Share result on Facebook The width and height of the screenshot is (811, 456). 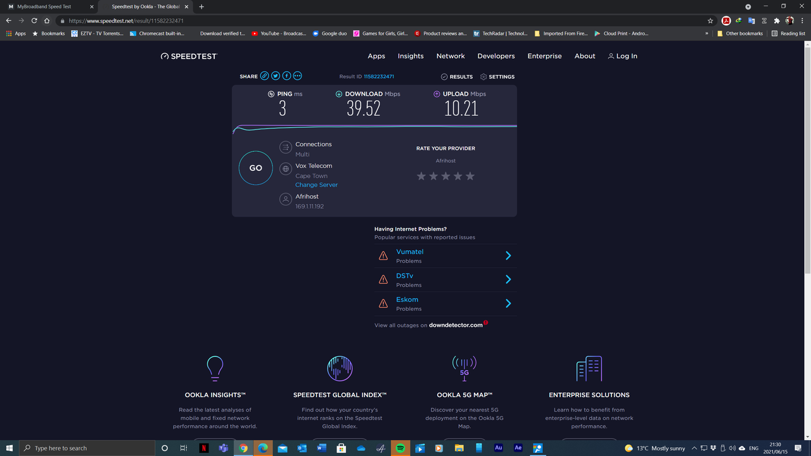point(286,76)
